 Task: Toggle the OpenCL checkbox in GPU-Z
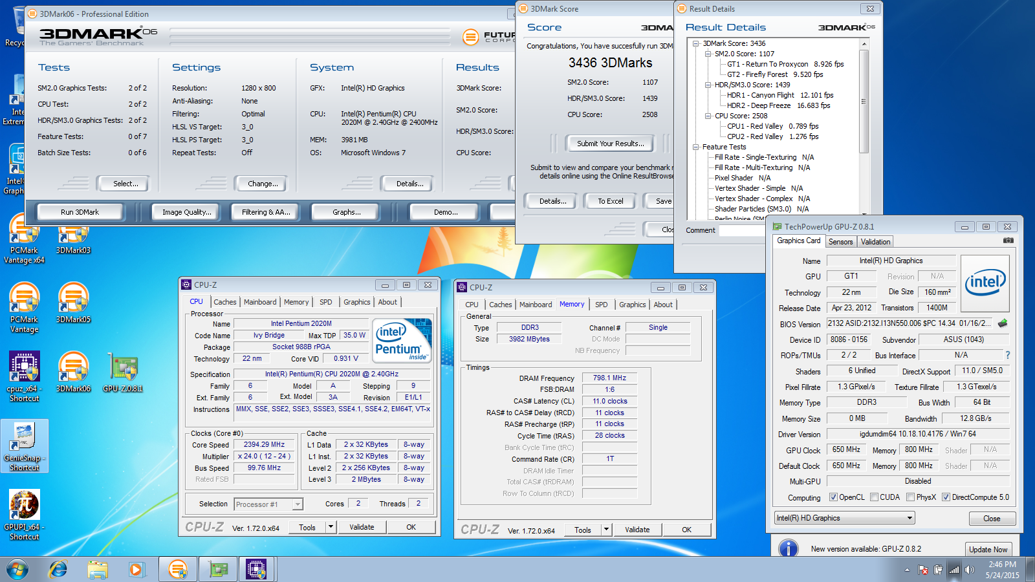coord(833,497)
